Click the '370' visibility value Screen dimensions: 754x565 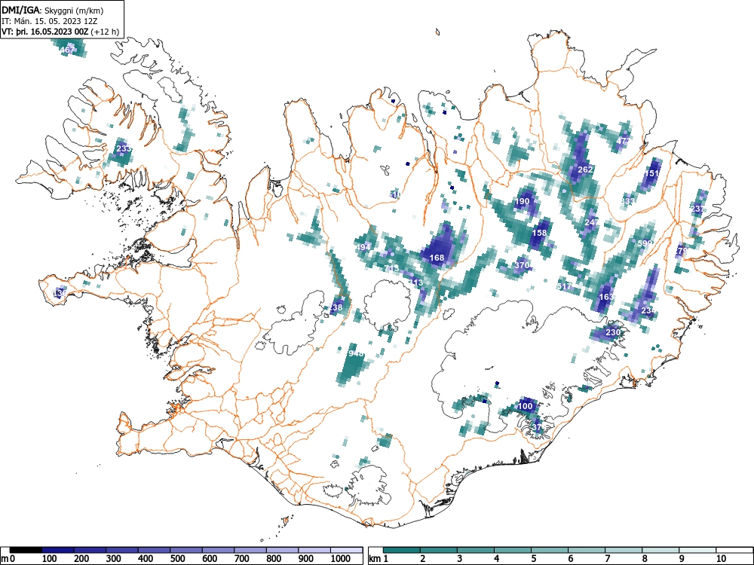click(x=523, y=264)
